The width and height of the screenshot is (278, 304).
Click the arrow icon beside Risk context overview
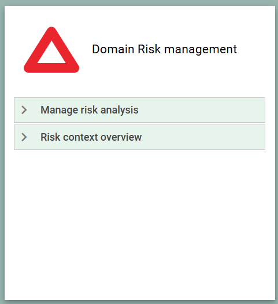24,137
